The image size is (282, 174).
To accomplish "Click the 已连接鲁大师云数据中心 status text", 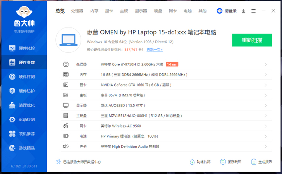I will pyautogui.click(x=82, y=162).
